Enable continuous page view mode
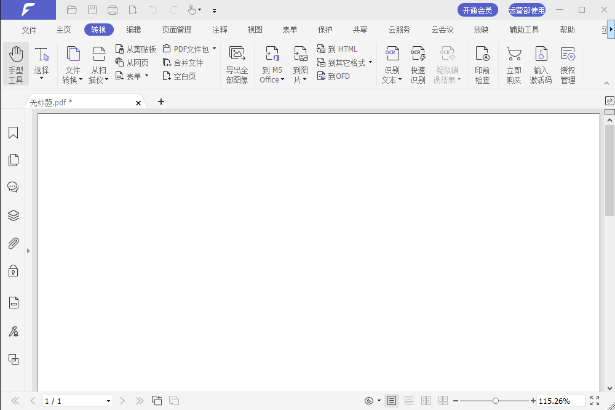Image resolution: width=615 pixels, height=410 pixels. coord(409,401)
